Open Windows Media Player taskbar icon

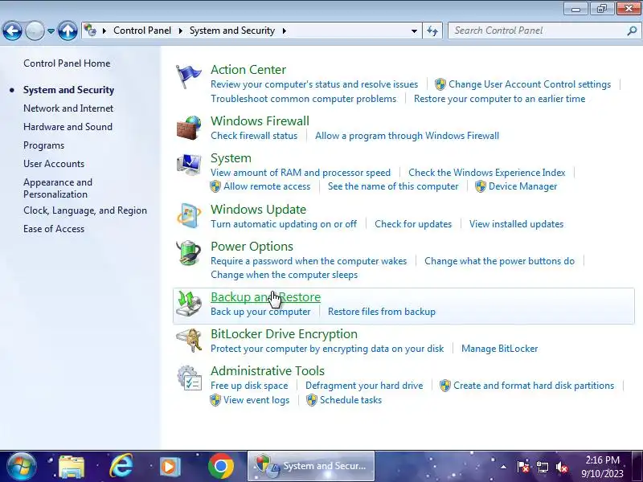pyautogui.click(x=170, y=467)
